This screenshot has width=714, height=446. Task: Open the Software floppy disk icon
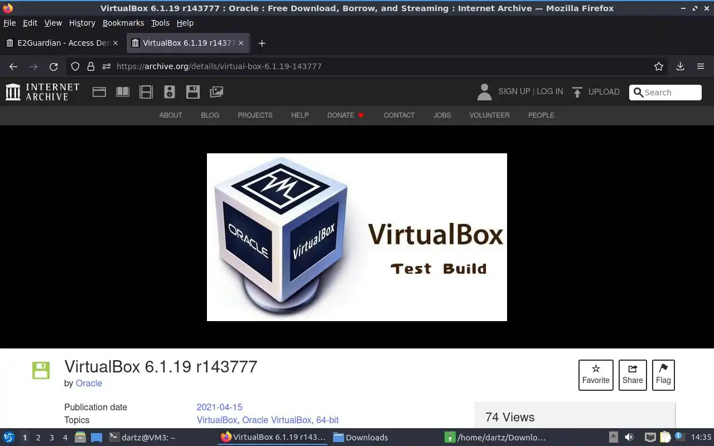point(193,92)
